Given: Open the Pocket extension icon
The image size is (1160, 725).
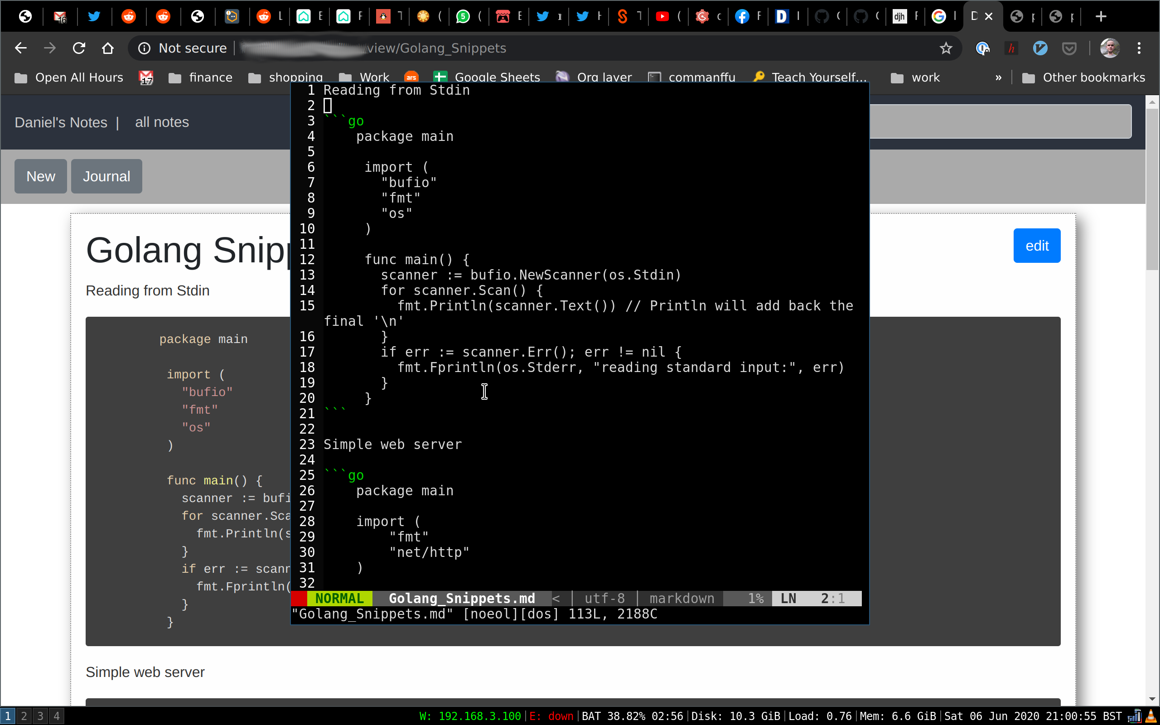Looking at the screenshot, I should [x=1069, y=48].
